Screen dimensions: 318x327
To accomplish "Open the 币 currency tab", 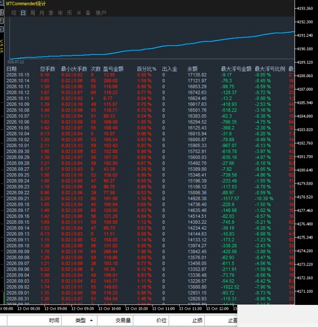I will pyautogui.click(x=69, y=13).
